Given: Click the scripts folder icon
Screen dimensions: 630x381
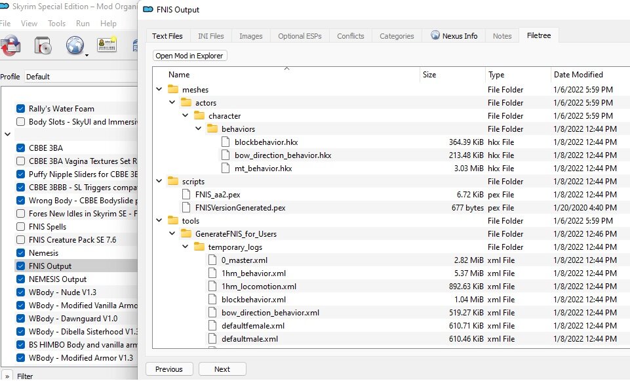Looking at the screenshot, I should click(x=173, y=181).
